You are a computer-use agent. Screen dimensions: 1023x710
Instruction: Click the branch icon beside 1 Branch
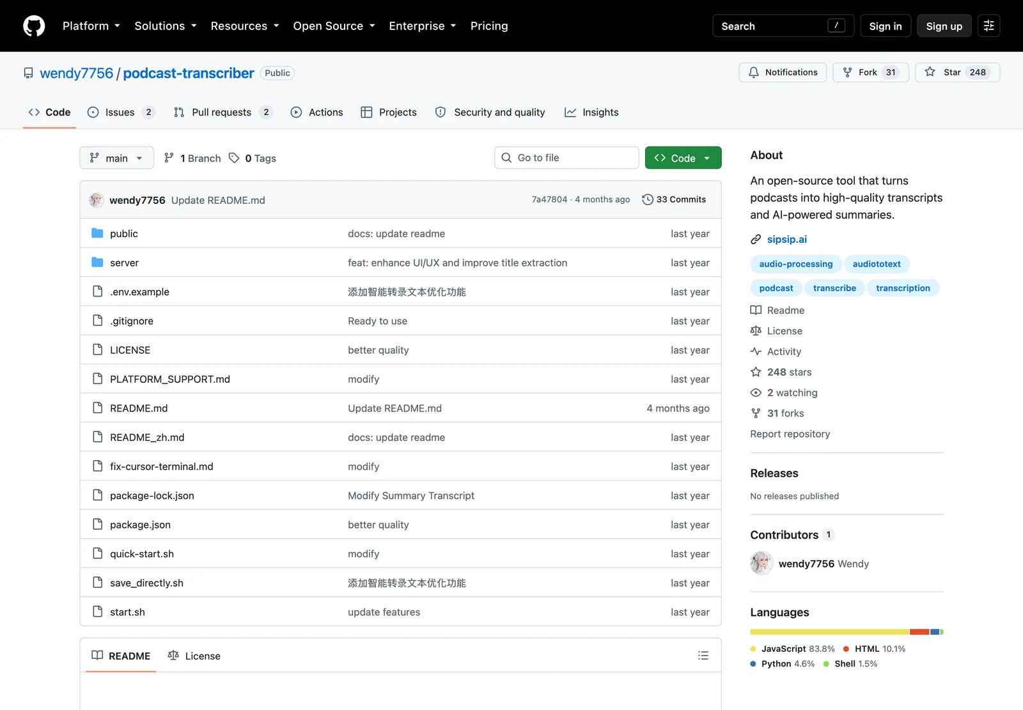(x=169, y=158)
